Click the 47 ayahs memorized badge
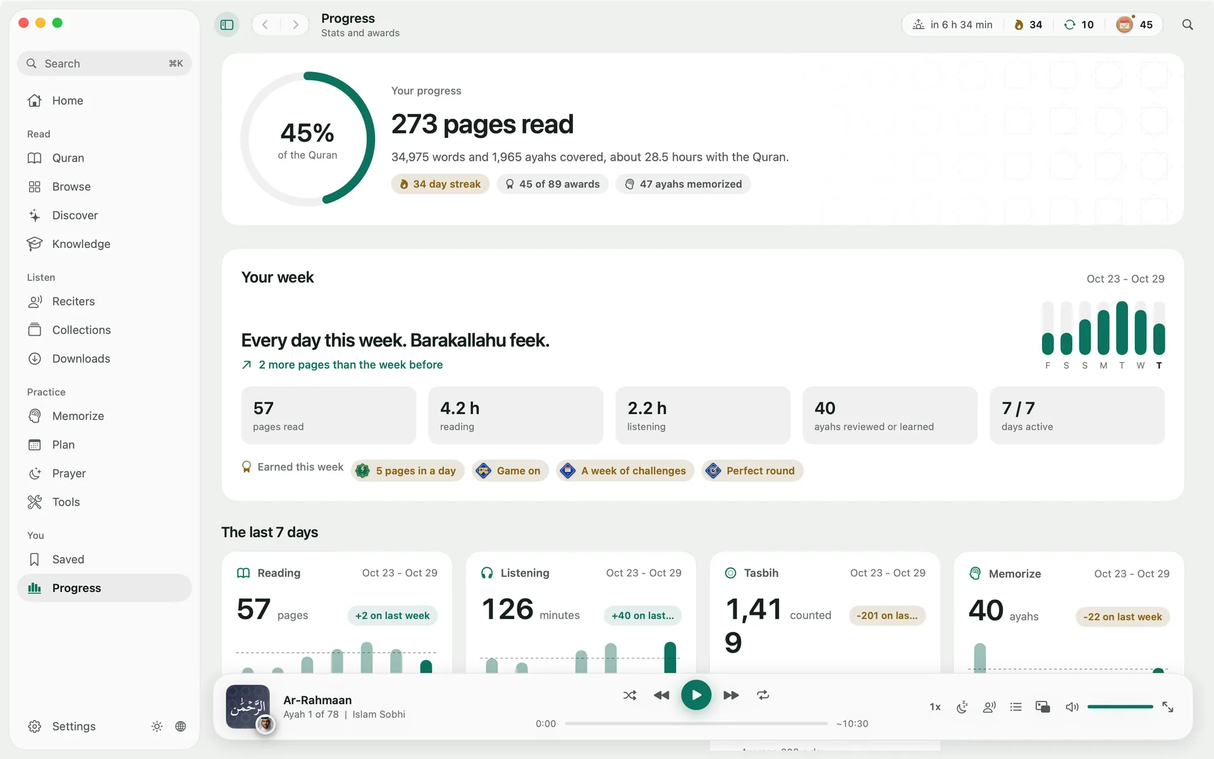The height and width of the screenshot is (759, 1214). tap(684, 184)
